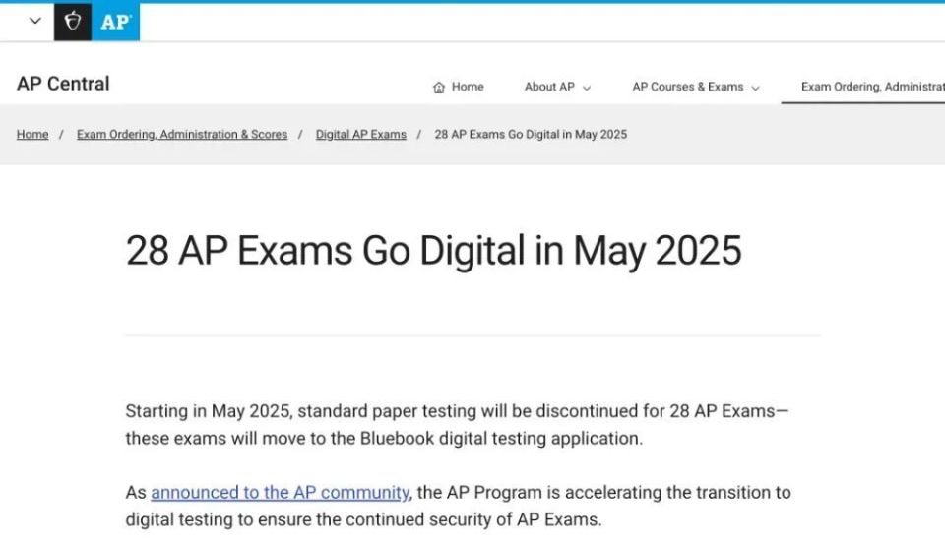
Task: Click the house icon in navigation
Action: (439, 88)
